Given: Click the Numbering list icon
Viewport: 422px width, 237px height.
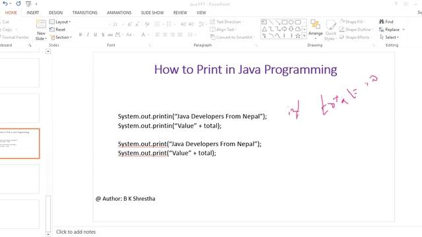Looking at the screenshot, I should [x=169, y=24].
